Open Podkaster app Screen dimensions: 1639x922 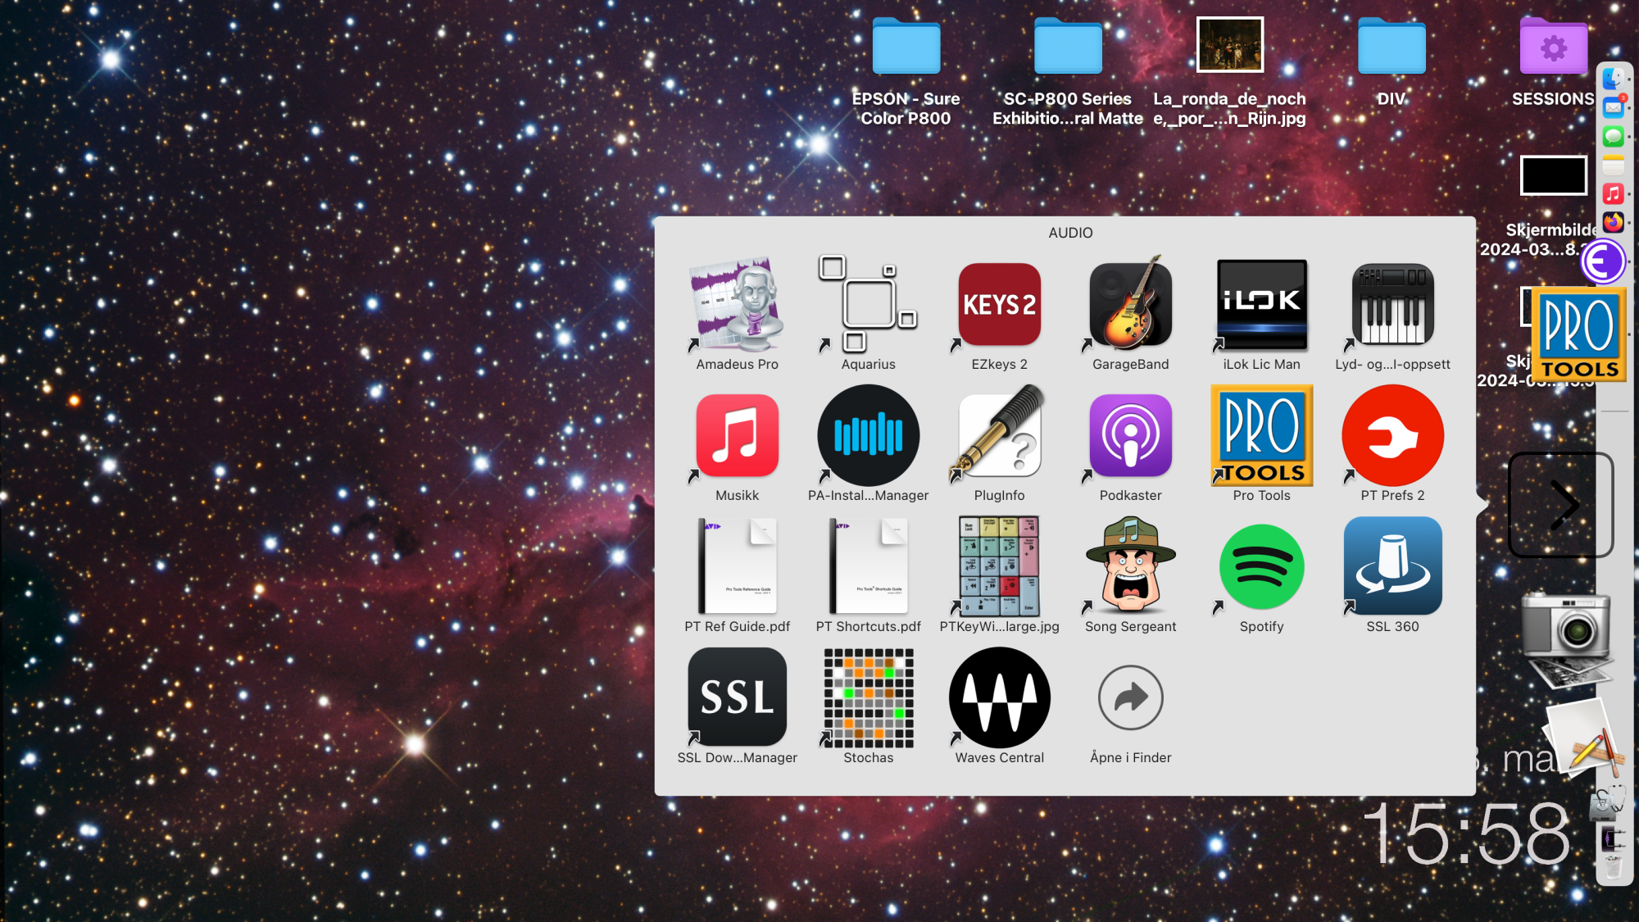pos(1130,435)
